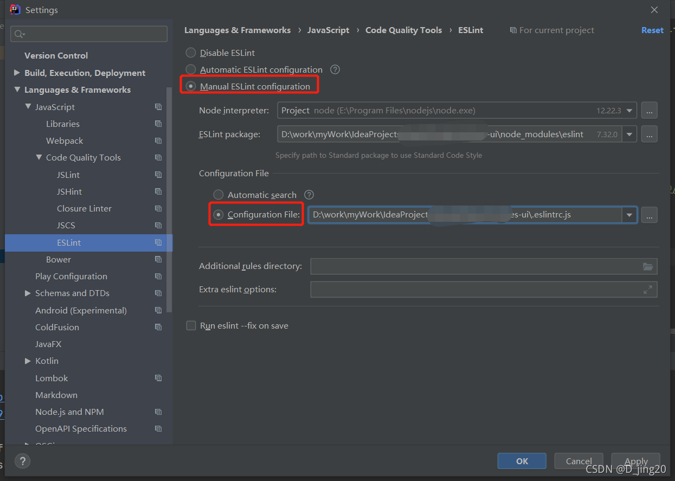Click the settings tree vertical scrollbar
675x481 pixels.
pyautogui.click(x=169, y=201)
